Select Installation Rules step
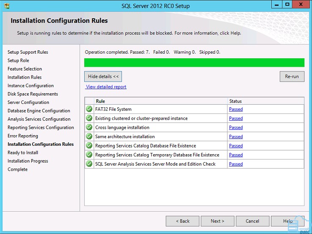This screenshot has width=312, height=234. (25, 77)
